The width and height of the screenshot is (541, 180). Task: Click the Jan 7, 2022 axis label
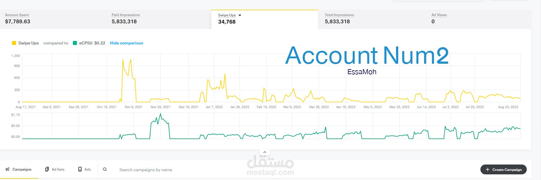(214, 107)
